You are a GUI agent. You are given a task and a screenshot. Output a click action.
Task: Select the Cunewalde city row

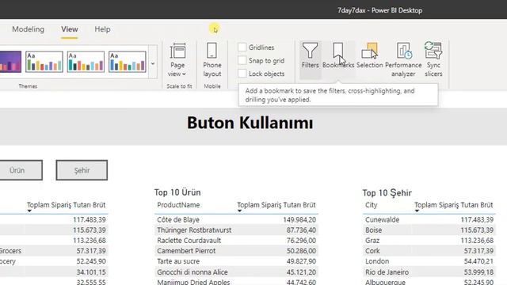tap(429, 220)
